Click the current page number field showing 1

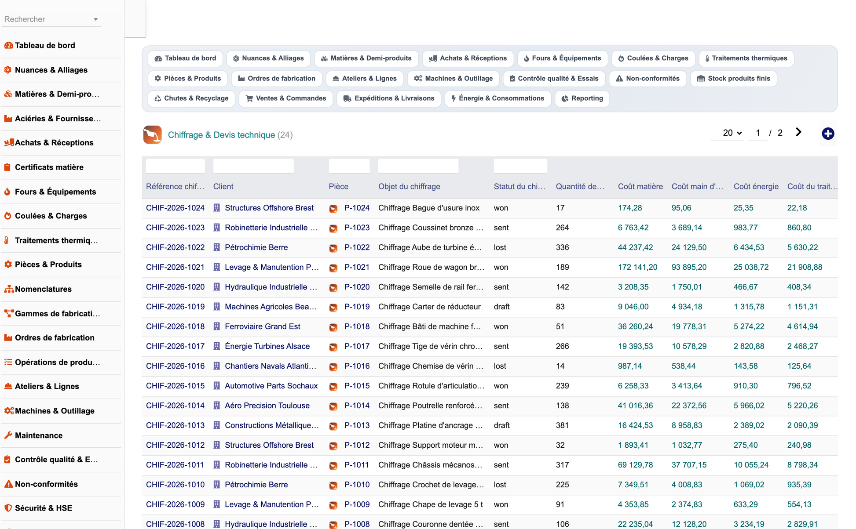[758, 133]
